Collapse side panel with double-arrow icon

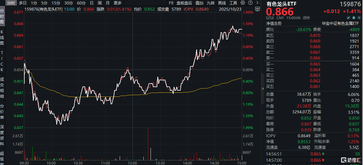coord(263,88)
